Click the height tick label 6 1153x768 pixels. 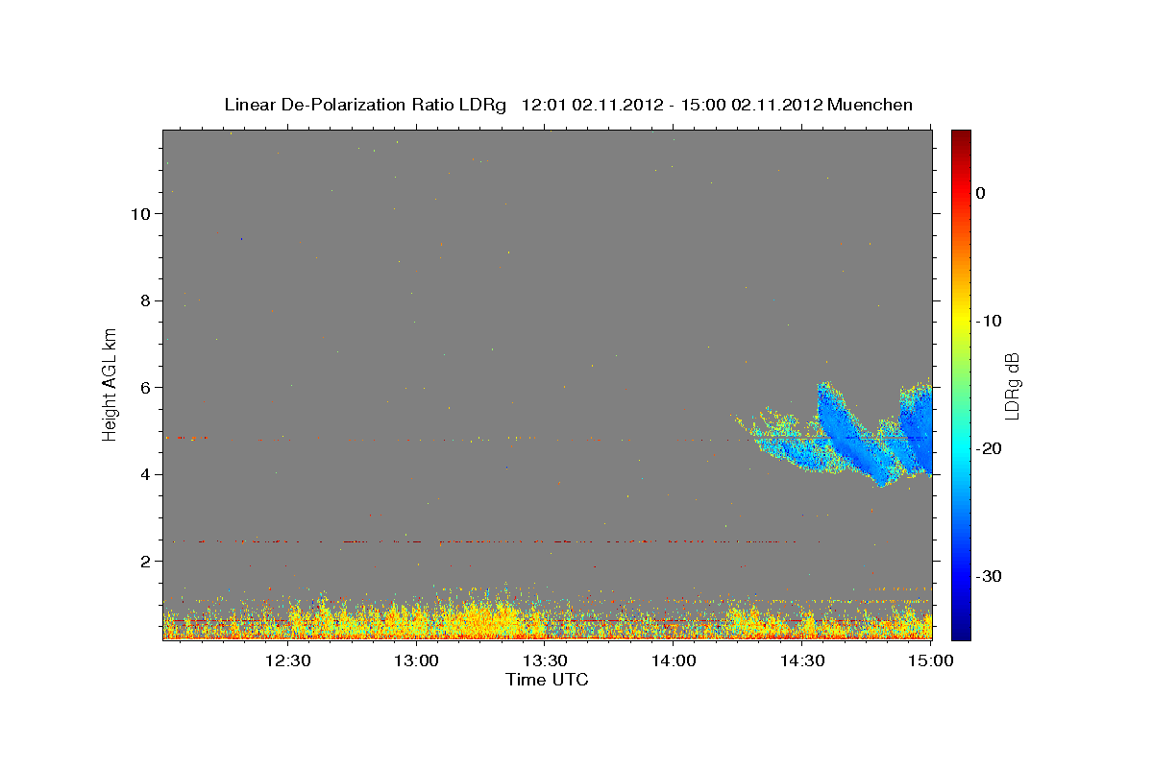(x=144, y=387)
